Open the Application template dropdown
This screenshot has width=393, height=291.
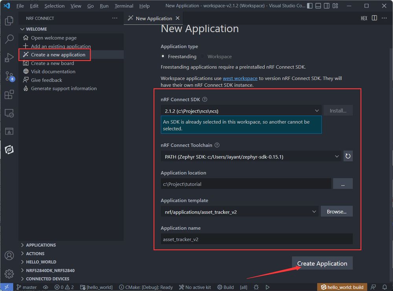point(239,212)
